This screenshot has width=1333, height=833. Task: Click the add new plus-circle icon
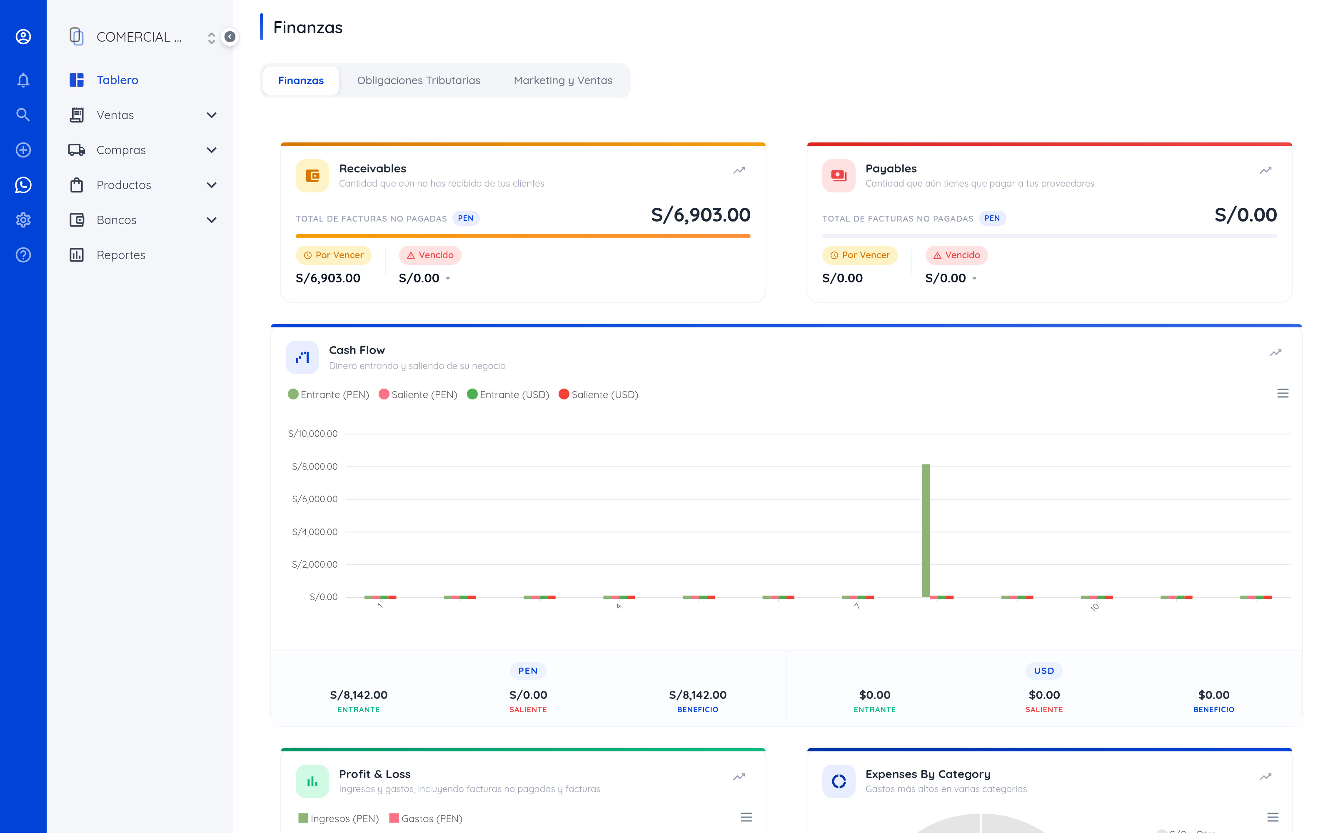(23, 150)
